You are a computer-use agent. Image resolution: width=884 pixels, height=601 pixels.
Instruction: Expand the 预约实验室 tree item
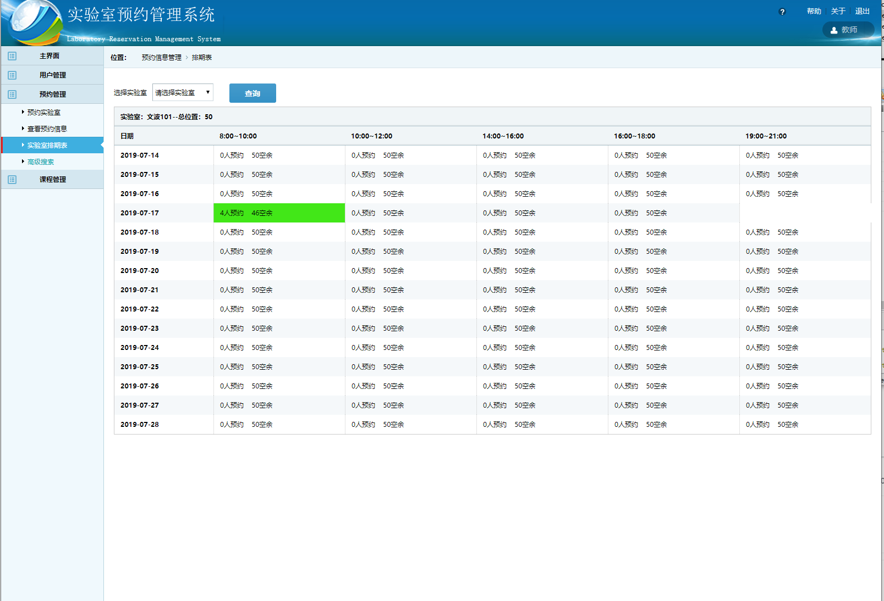click(43, 113)
